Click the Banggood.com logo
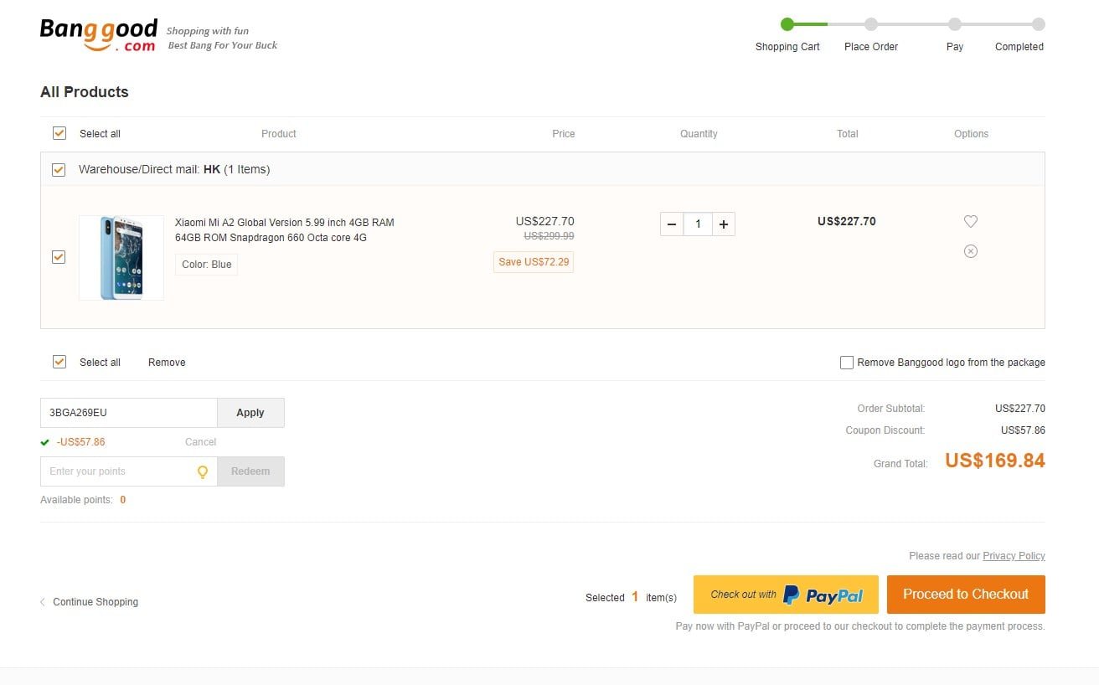Image resolution: width=1099 pixels, height=685 pixels. pyautogui.click(x=98, y=35)
